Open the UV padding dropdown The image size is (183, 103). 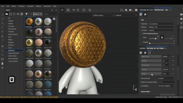pyautogui.click(x=166, y=86)
